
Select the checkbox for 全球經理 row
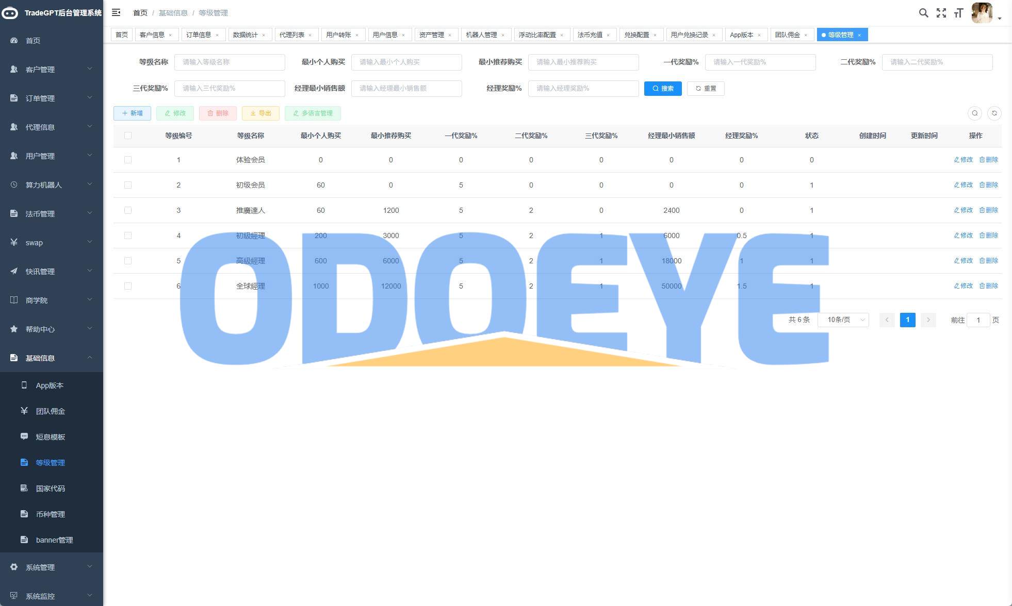point(128,286)
